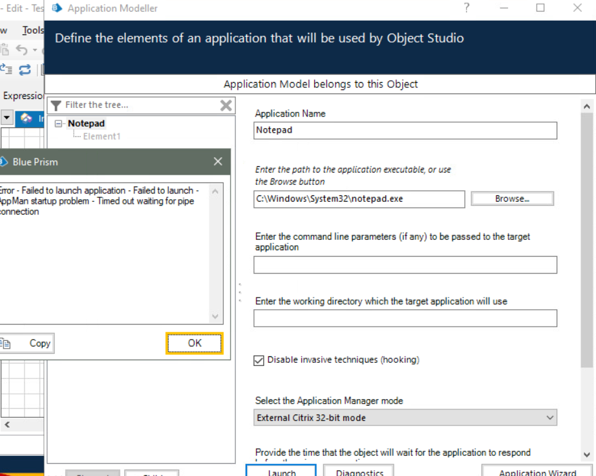The height and width of the screenshot is (476, 596).
Task: Focus the Filter the tree field
Action: tap(141, 105)
